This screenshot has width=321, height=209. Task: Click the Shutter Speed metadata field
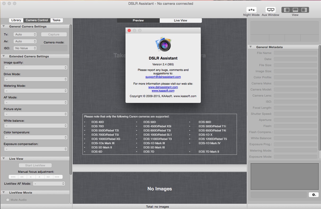pyautogui.click(x=296, y=114)
